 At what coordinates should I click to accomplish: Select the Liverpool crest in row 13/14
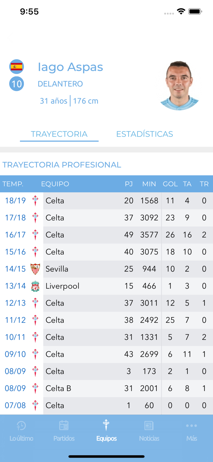point(35,286)
